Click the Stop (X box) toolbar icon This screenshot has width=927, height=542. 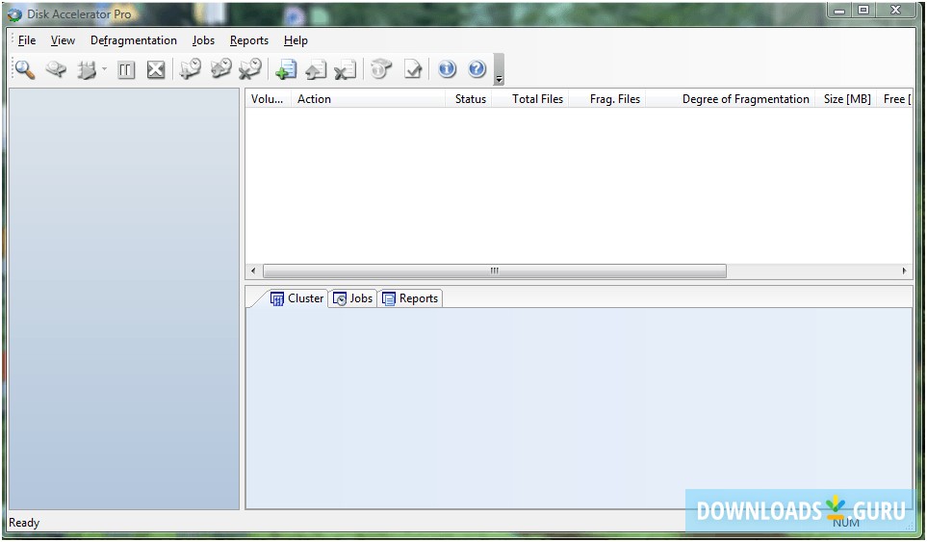(156, 70)
